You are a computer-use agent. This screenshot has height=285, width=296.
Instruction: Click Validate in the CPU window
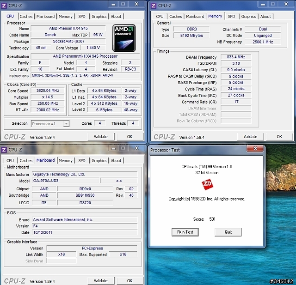click(x=101, y=137)
